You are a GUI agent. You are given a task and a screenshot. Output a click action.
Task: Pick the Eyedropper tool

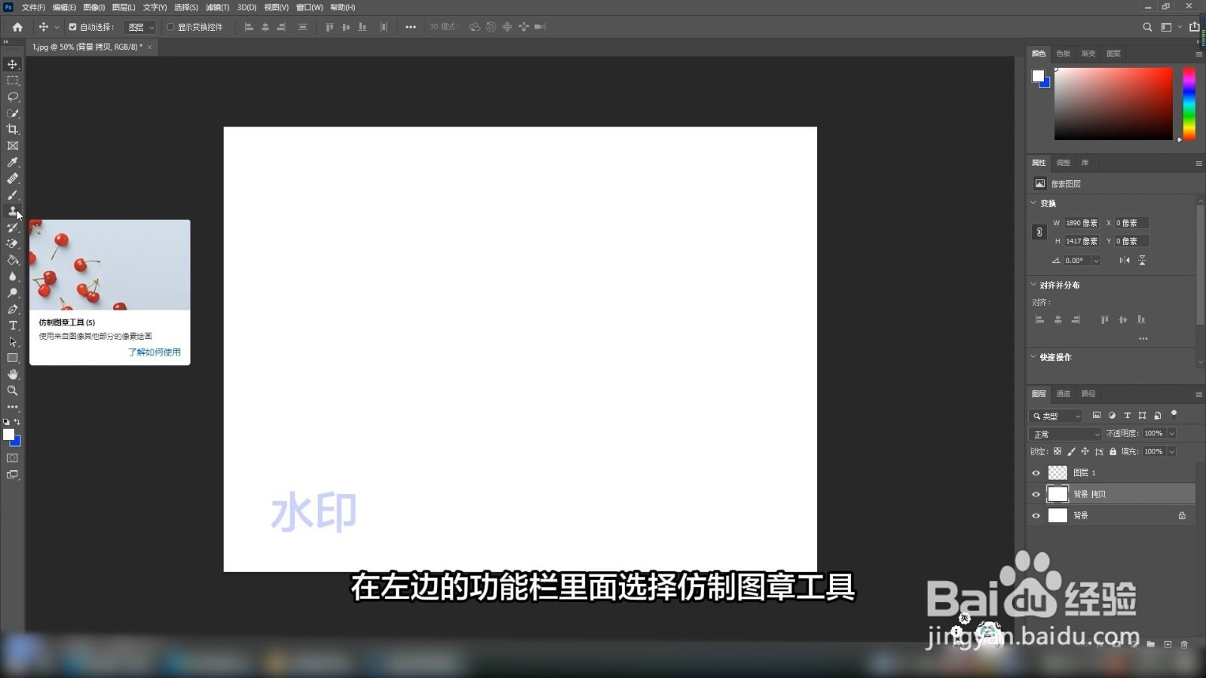(x=12, y=162)
